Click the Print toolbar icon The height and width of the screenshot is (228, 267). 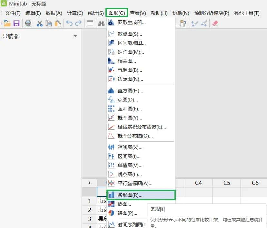click(28, 23)
